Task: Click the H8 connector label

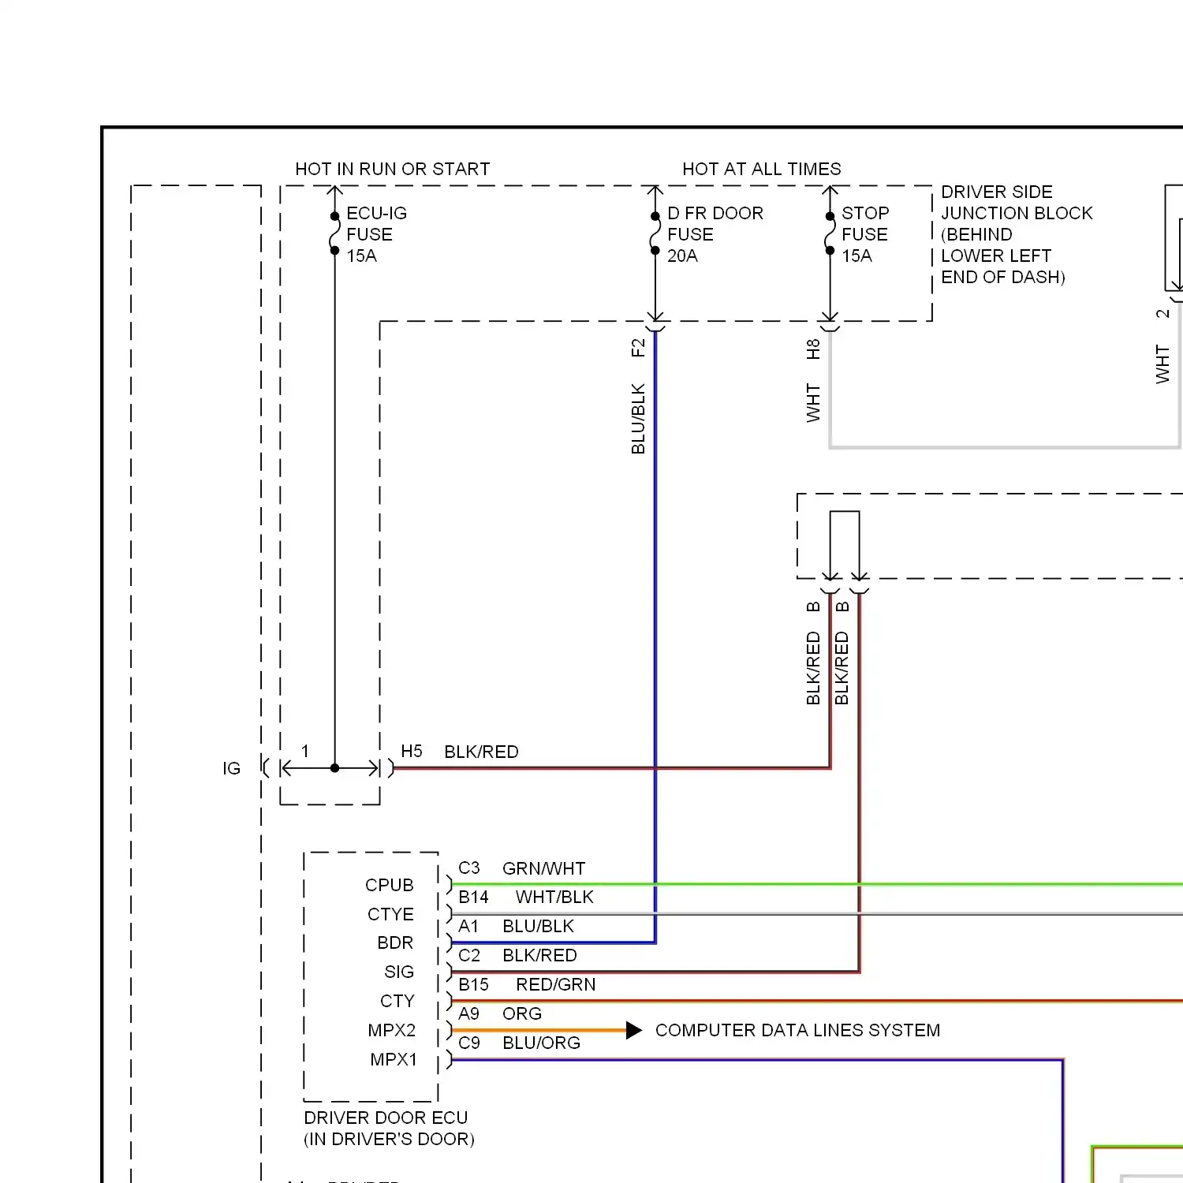Action: click(813, 349)
